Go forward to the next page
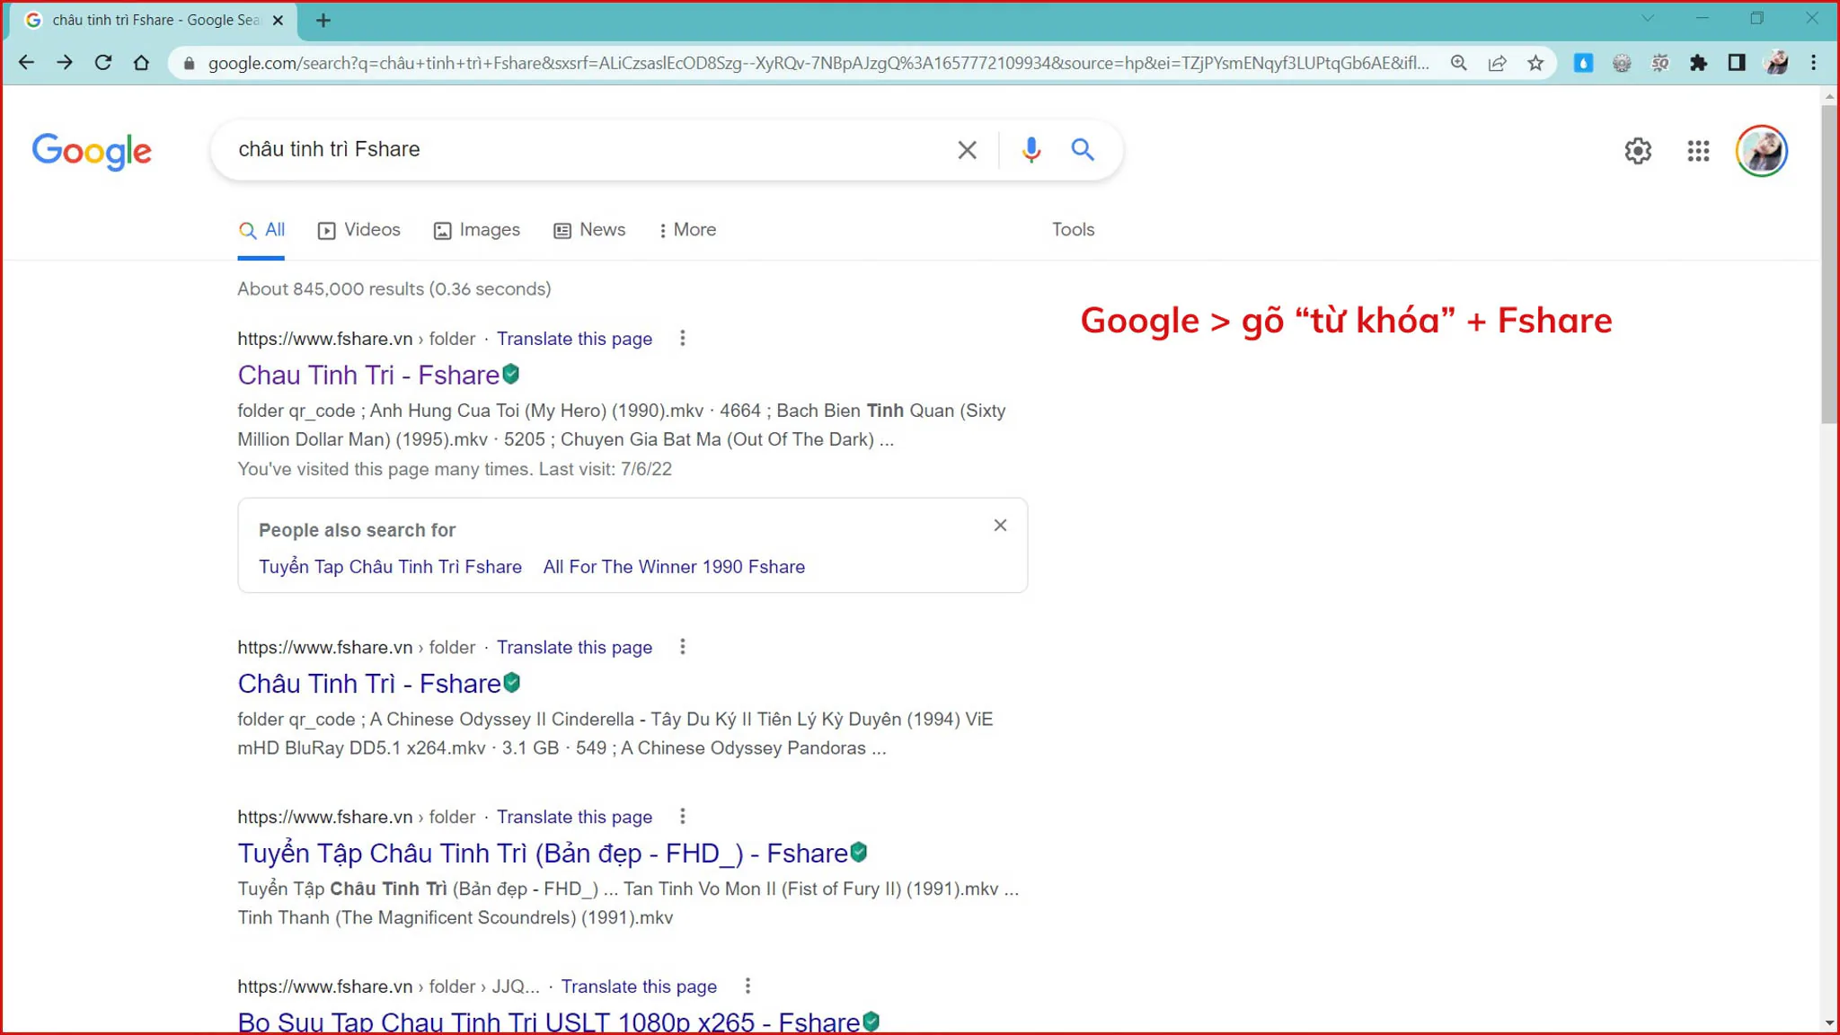 (65, 63)
